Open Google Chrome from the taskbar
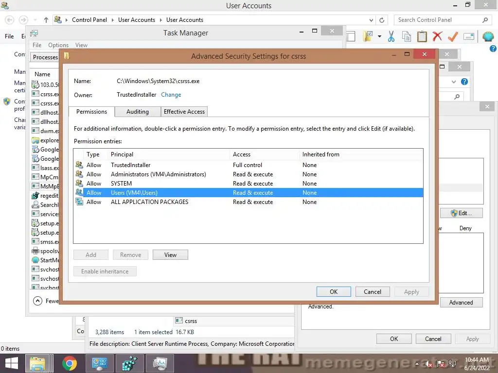 [70, 363]
